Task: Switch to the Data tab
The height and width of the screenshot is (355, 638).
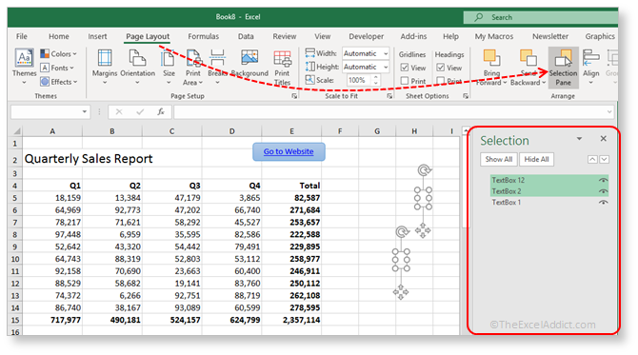Action: pyautogui.click(x=246, y=36)
